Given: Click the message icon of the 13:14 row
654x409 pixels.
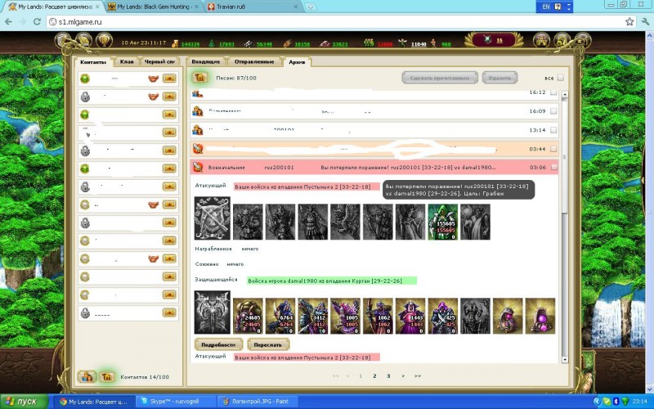Looking at the screenshot, I should pos(198,130).
